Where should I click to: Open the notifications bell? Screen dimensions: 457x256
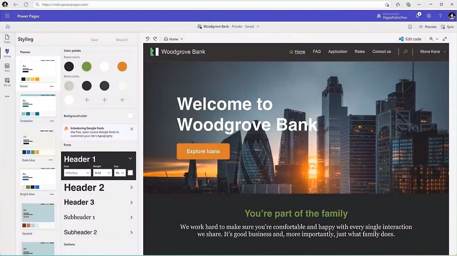(418, 16)
